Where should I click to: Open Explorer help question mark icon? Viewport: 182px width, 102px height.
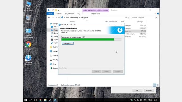[158, 14]
